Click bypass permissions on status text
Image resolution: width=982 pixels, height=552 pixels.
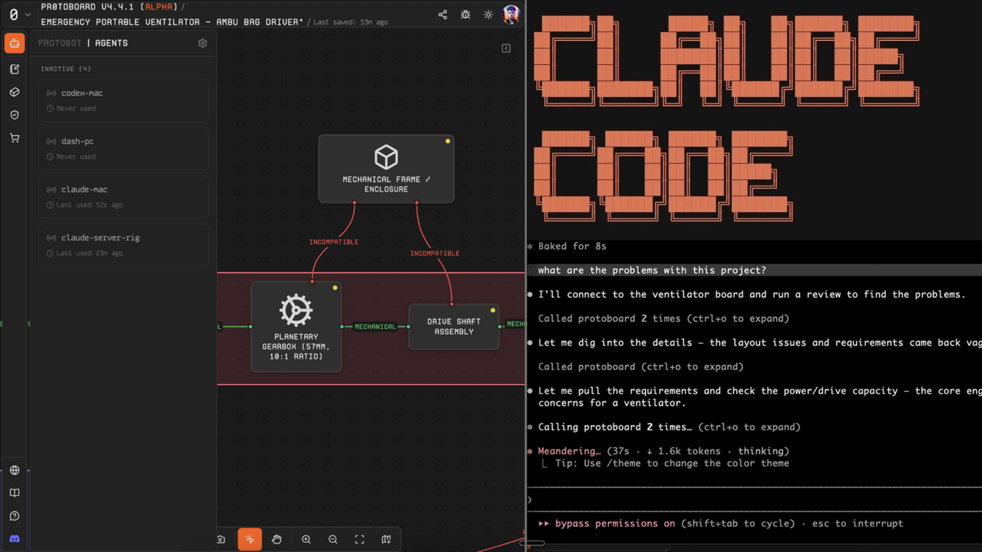point(615,523)
